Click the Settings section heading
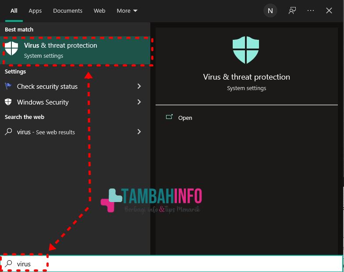This screenshot has width=344, height=272. 15,72
